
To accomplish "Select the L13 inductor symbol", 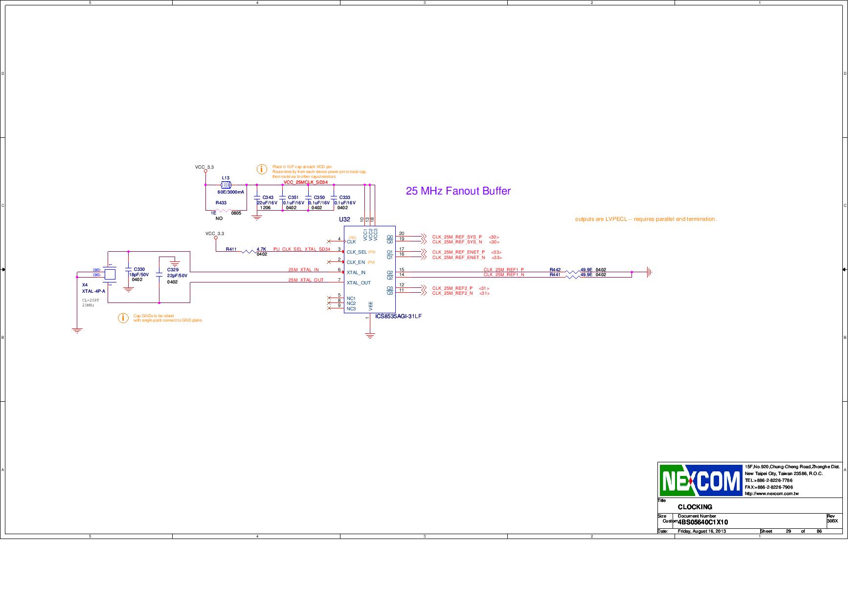I will 225,185.
